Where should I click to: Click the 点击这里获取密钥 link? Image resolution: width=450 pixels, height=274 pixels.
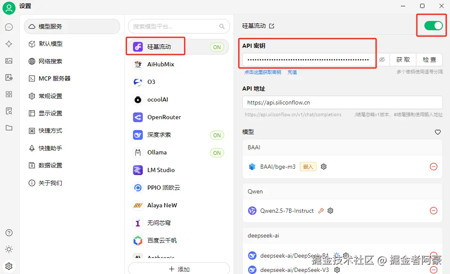(x=263, y=72)
